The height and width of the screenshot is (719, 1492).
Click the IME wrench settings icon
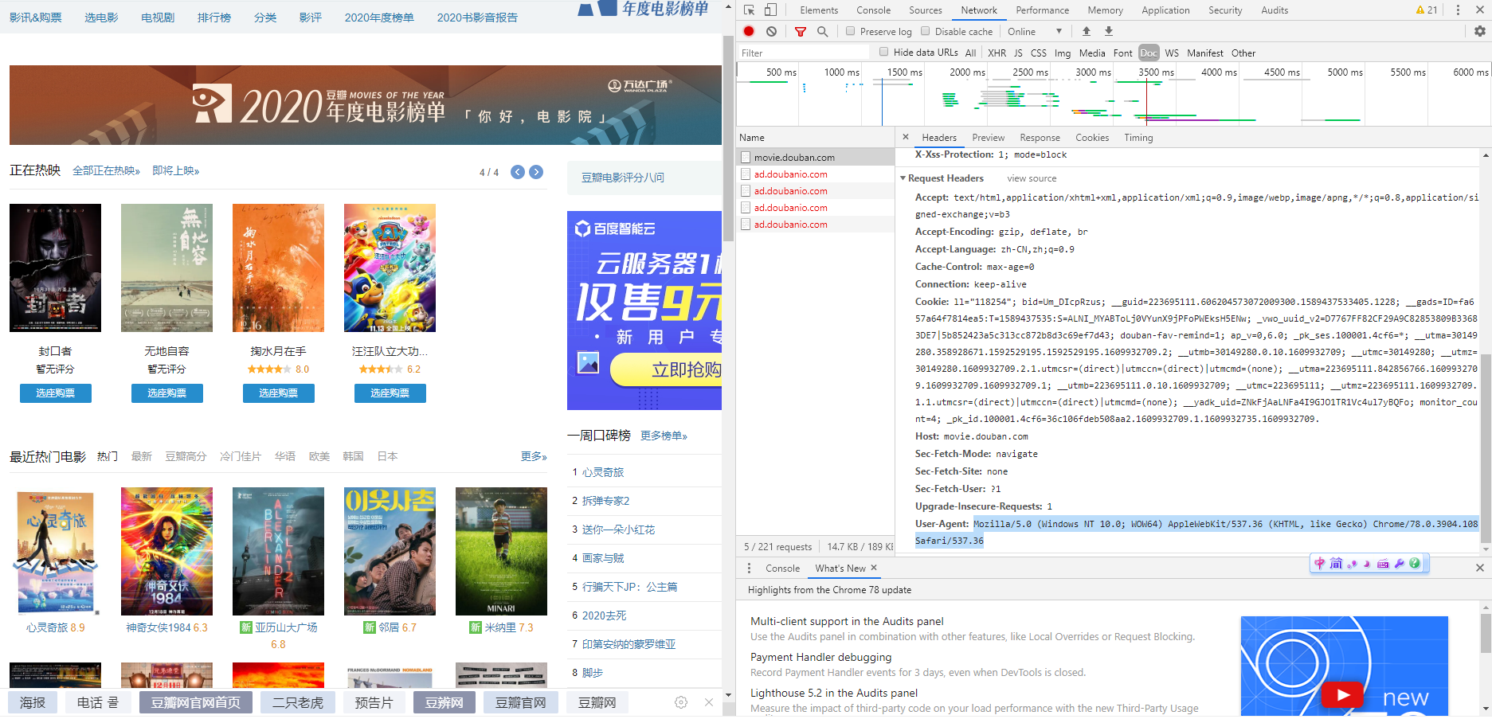point(1399,563)
